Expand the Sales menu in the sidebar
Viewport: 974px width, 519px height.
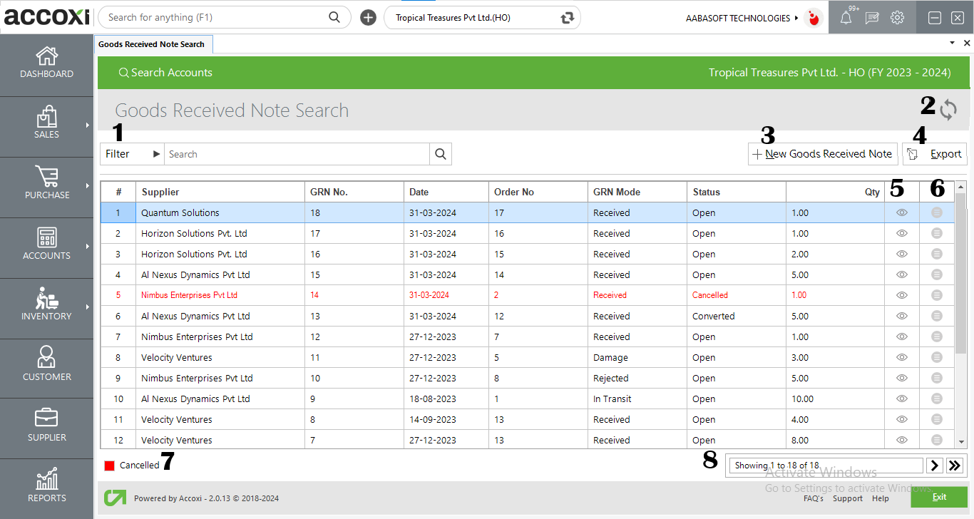(47, 123)
